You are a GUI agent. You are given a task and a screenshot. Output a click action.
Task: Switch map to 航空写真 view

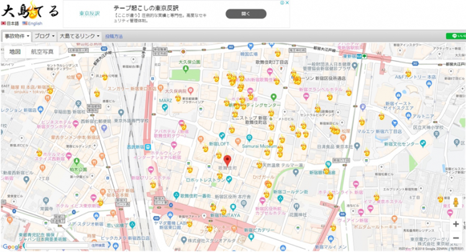point(42,52)
